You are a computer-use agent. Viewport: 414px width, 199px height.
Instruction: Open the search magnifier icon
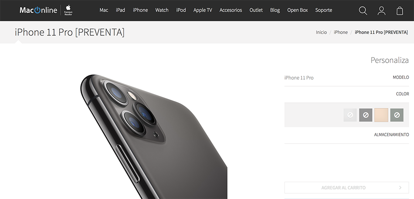click(x=363, y=10)
